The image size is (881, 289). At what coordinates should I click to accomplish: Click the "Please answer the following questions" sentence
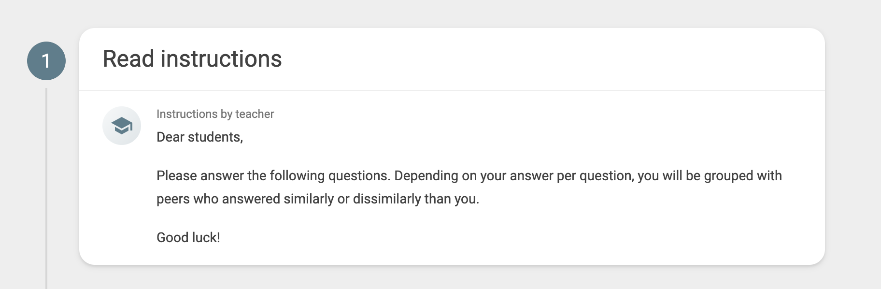pyautogui.click(x=273, y=175)
